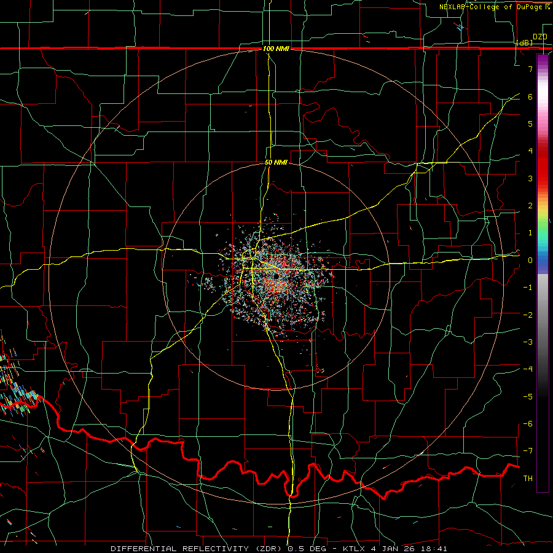Click the 0 value on the color scale
The width and height of the screenshot is (553, 553).
pyautogui.click(x=530, y=261)
